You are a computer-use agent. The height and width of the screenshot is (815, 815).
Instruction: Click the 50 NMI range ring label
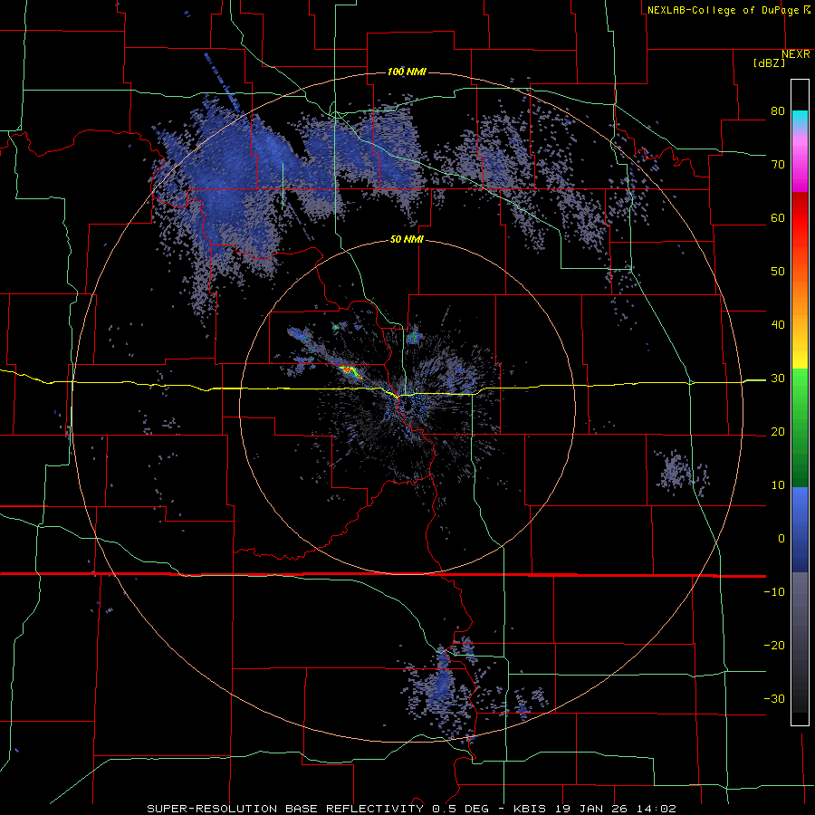click(x=407, y=240)
